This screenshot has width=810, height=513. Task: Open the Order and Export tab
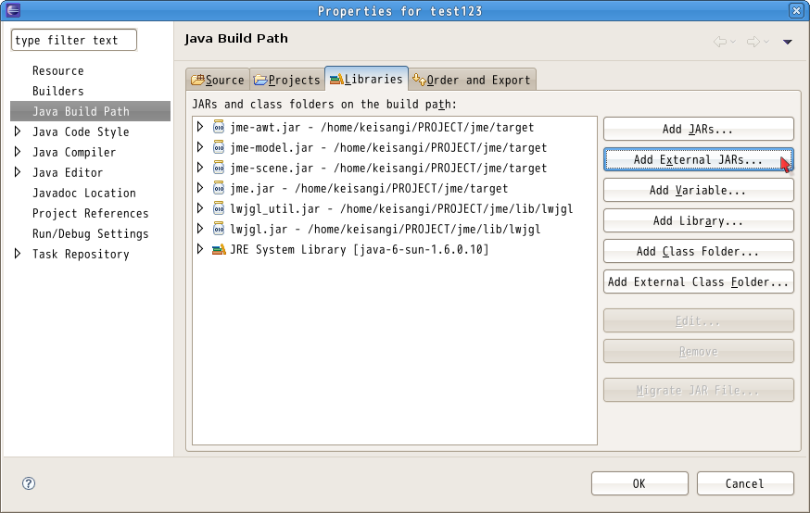pyautogui.click(x=472, y=80)
